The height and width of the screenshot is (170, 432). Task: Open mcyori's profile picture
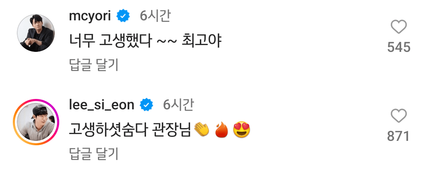tap(36, 33)
